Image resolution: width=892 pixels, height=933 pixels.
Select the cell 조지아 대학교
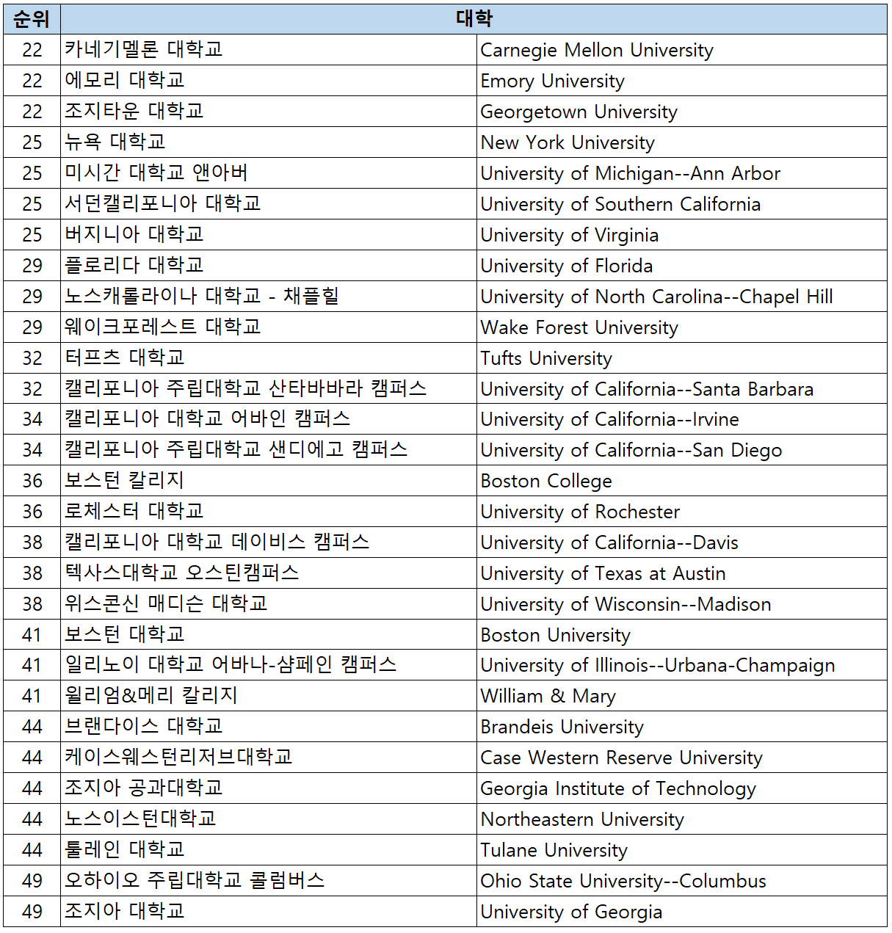[269, 912]
